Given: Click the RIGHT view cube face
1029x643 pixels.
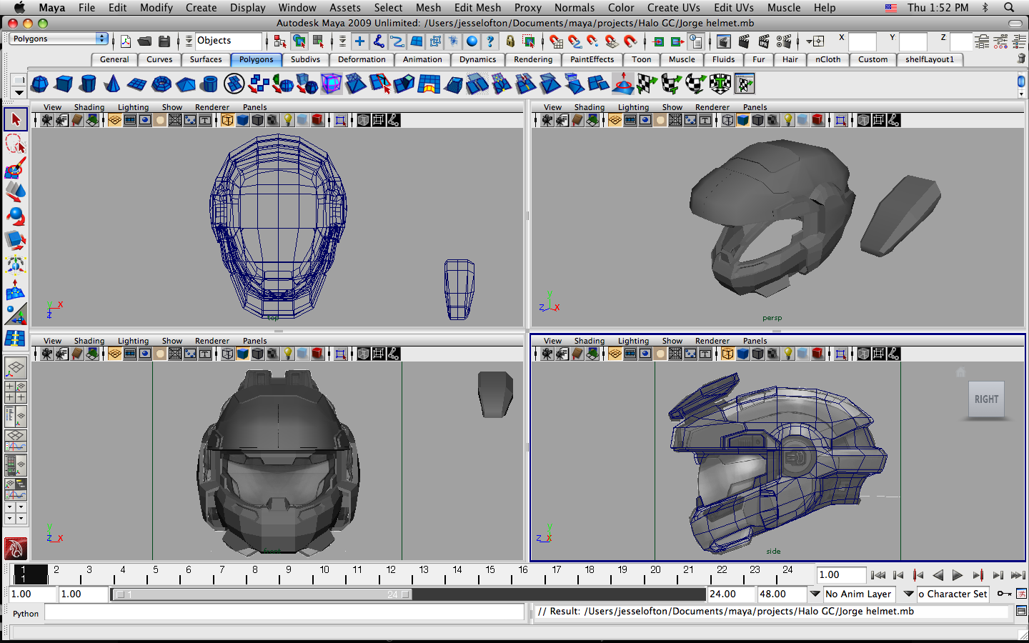Looking at the screenshot, I should coord(986,399).
